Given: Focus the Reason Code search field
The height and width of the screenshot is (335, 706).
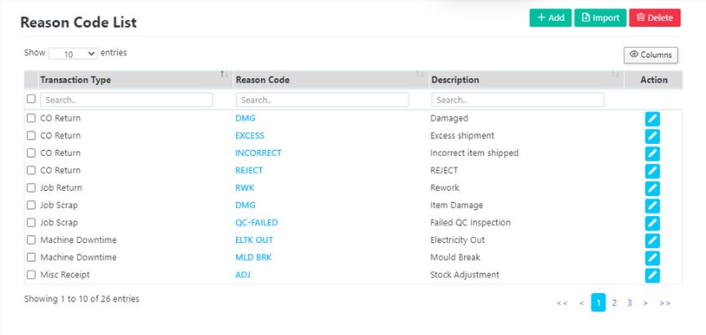Looking at the screenshot, I should [322, 100].
